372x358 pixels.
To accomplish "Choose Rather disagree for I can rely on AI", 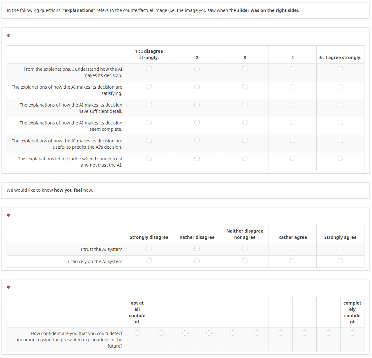I will click(x=197, y=261).
